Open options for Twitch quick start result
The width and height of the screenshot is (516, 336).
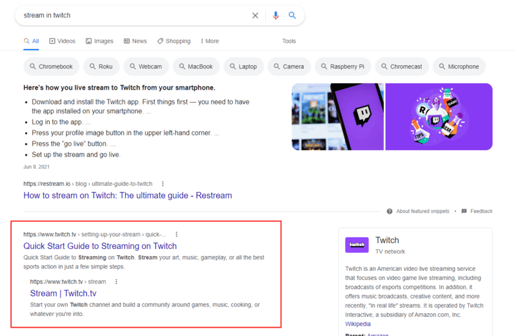(177, 234)
